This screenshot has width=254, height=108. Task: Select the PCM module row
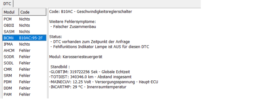tap(24, 19)
